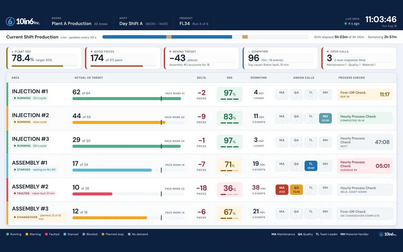Click the Starved legend swatch

click(x=65, y=234)
